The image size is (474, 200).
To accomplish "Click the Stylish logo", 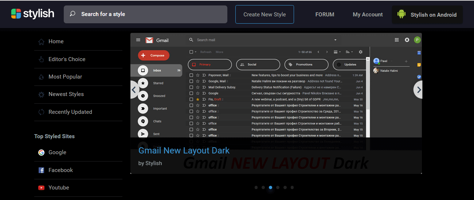I will 32,14.
